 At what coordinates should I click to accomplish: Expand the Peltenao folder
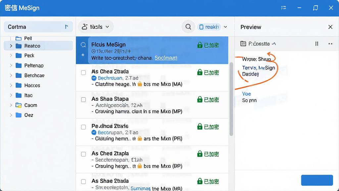tap(11, 65)
